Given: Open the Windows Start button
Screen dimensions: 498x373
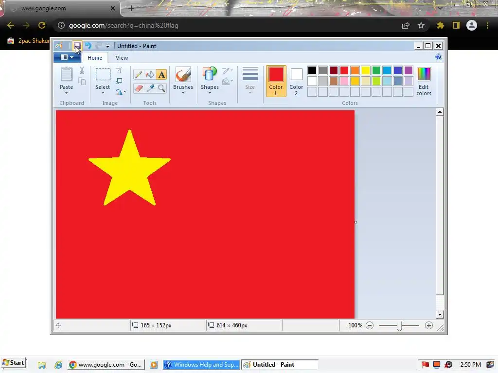Looking at the screenshot, I should tap(14, 363).
